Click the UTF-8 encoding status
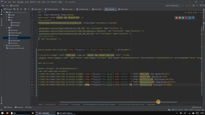Viewport: 205px width, 115px height. click(x=191, y=110)
